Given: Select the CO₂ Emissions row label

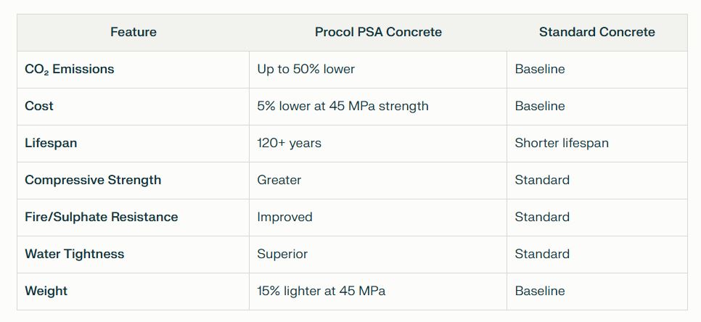Looking at the screenshot, I should (x=70, y=70).
